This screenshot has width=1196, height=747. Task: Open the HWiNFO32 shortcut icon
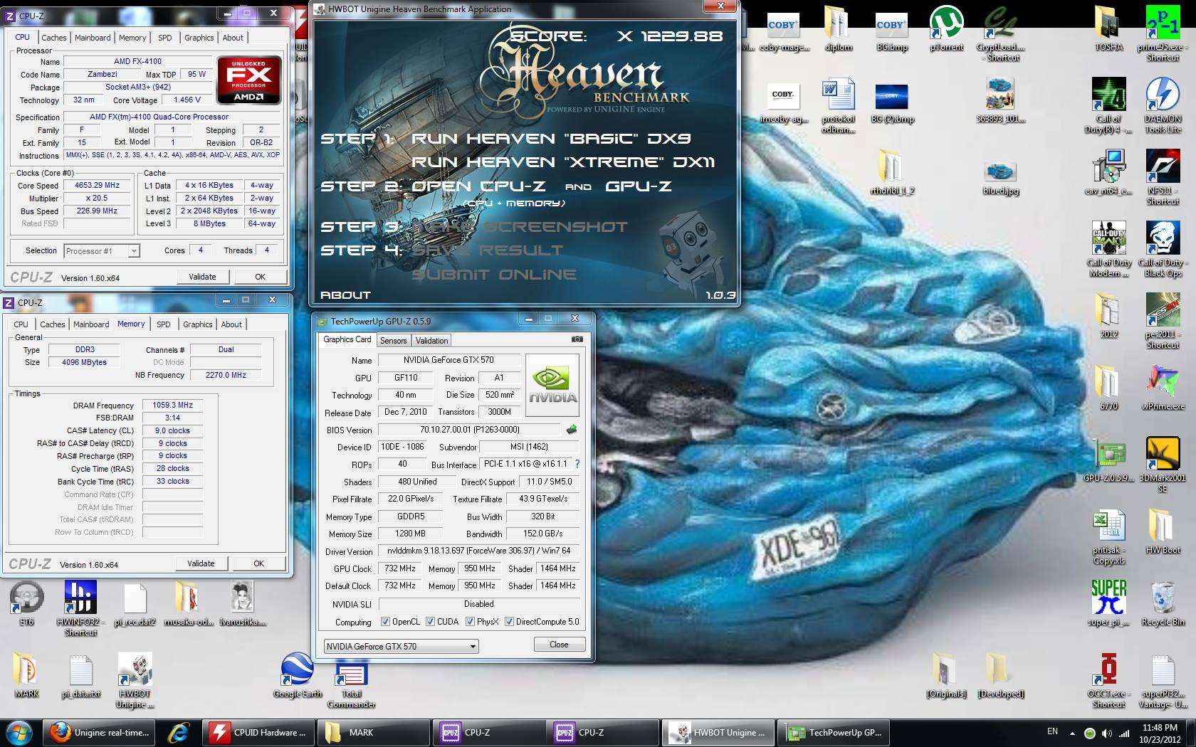click(x=80, y=608)
